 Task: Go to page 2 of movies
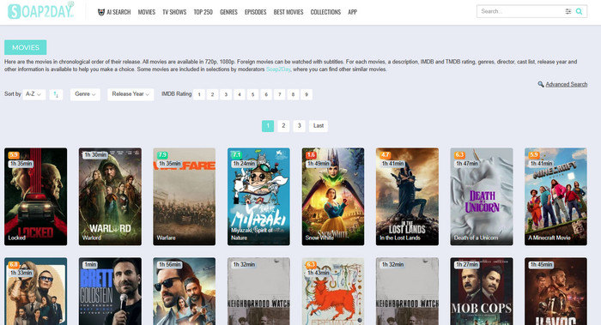[x=283, y=125]
